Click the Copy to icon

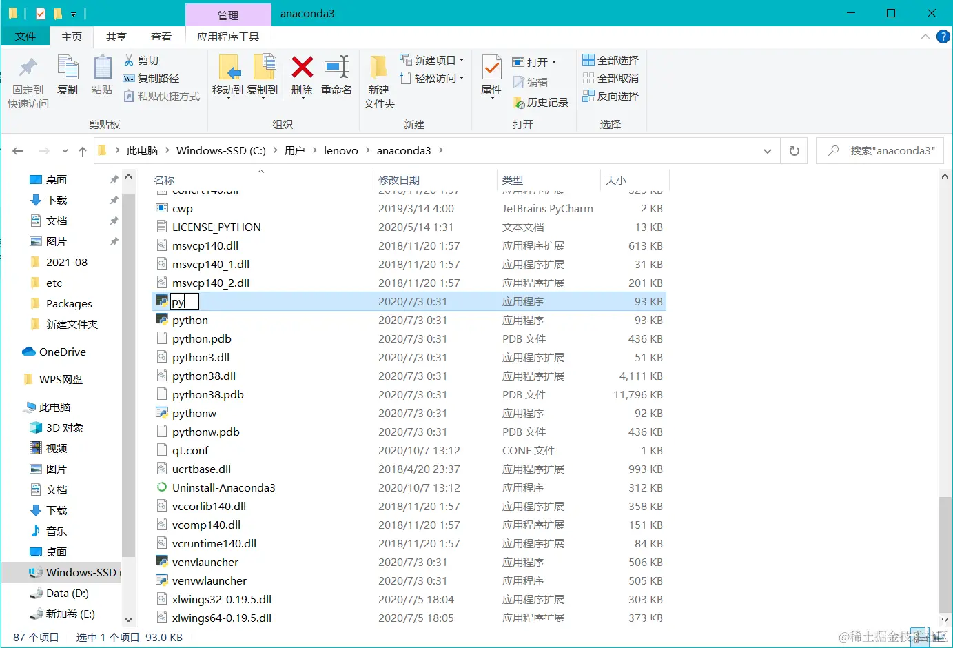point(264,67)
